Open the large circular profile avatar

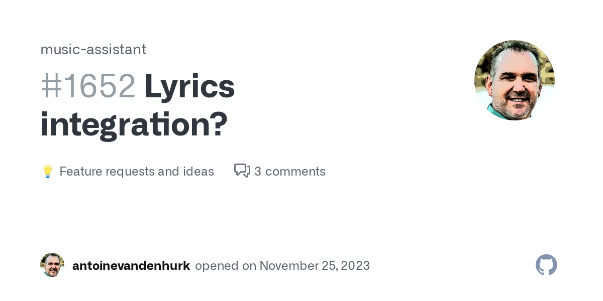point(515,80)
